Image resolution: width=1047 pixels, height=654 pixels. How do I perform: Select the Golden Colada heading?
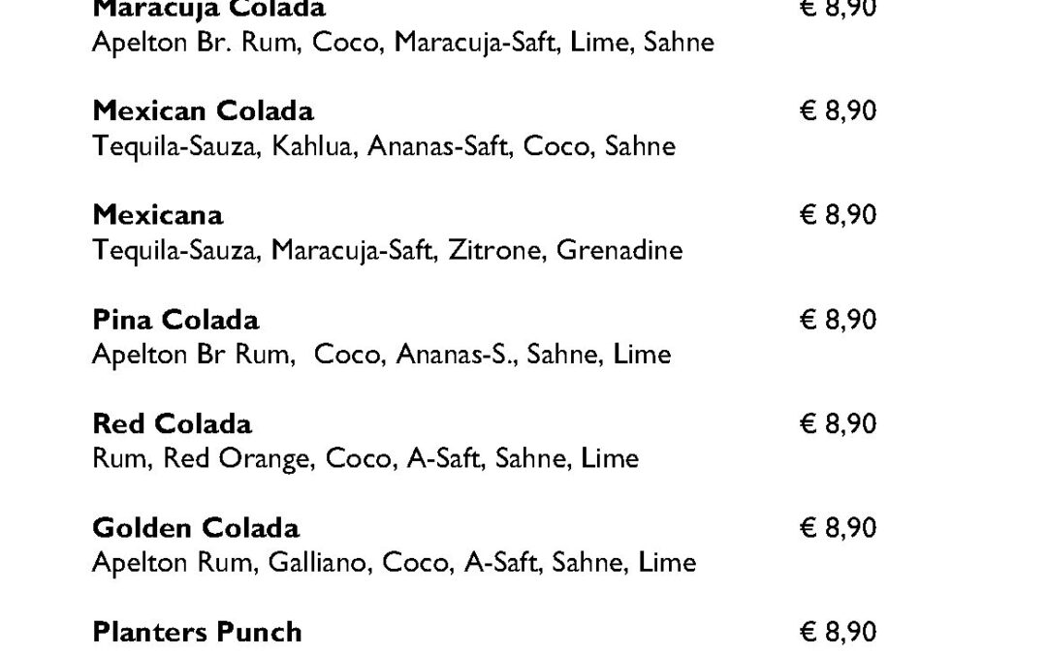[x=196, y=528]
